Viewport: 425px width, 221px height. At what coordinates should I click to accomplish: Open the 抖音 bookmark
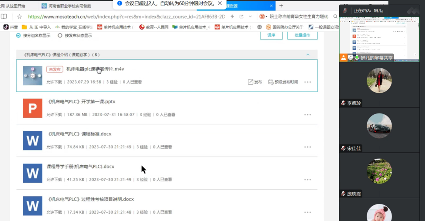click(x=11, y=27)
